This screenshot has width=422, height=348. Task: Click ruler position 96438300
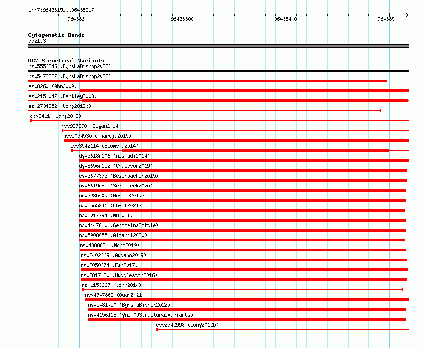click(182, 19)
